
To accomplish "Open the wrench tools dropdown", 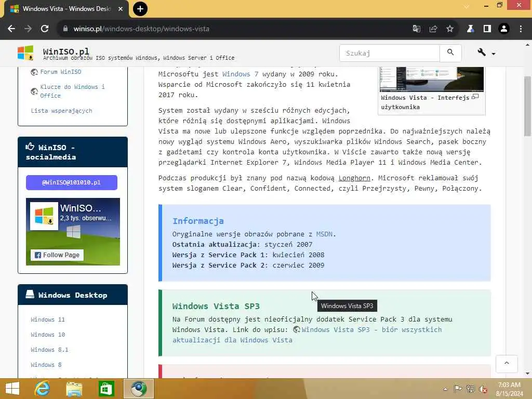I will (486, 52).
